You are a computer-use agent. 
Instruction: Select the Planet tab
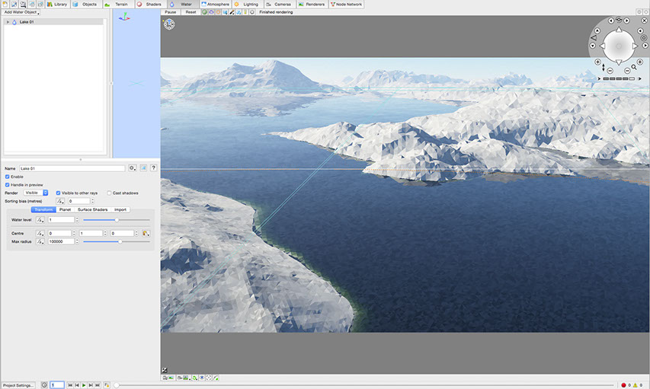tap(66, 209)
